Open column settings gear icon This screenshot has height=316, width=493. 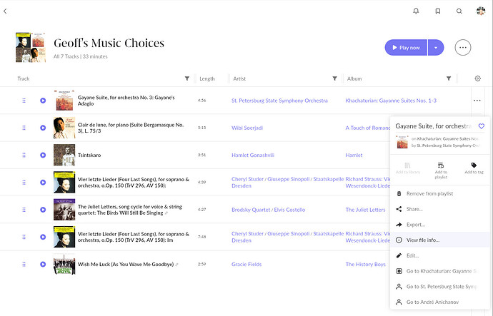pyautogui.click(x=478, y=78)
